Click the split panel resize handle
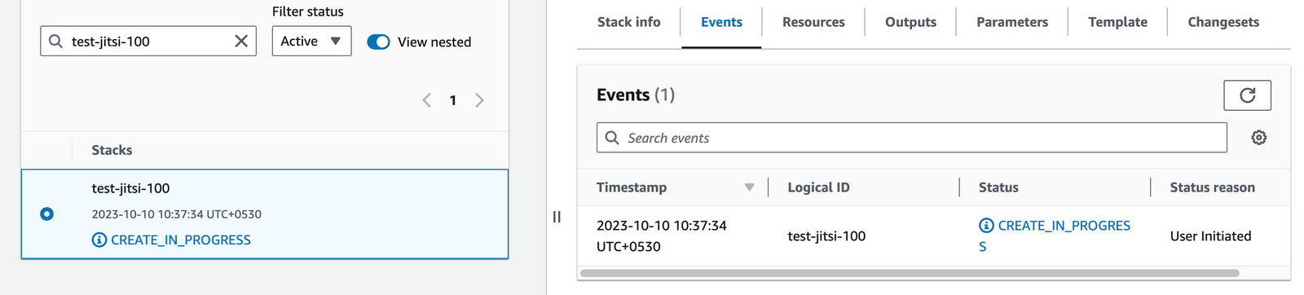 pyautogui.click(x=557, y=217)
